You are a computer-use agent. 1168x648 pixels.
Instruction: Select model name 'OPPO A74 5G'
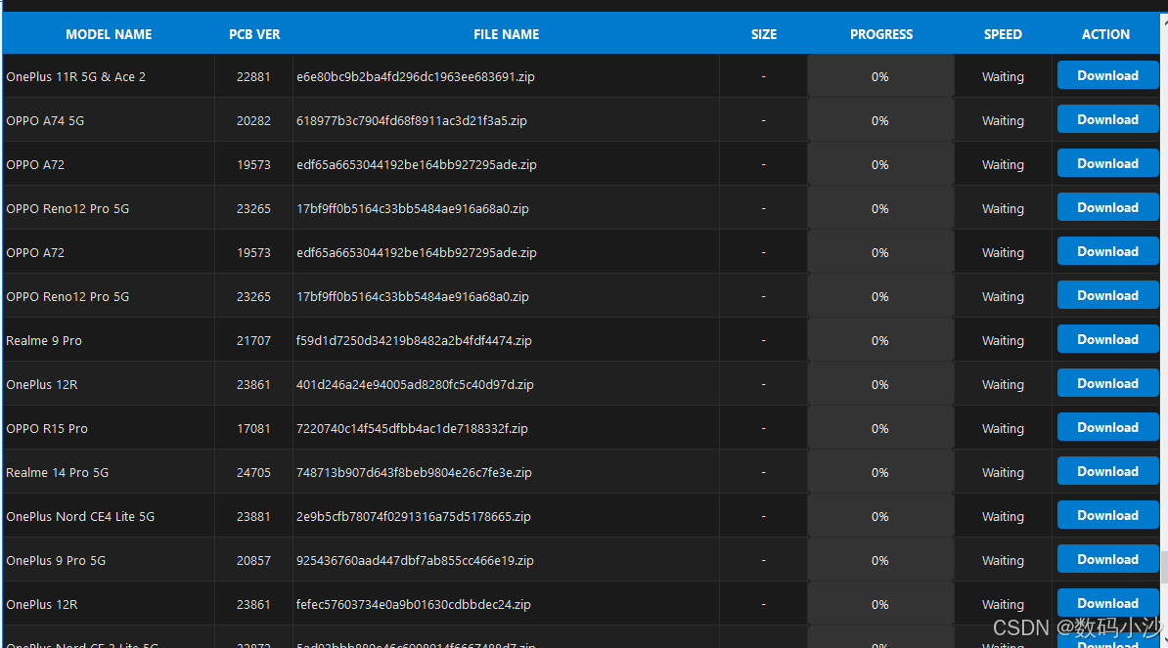tap(45, 120)
